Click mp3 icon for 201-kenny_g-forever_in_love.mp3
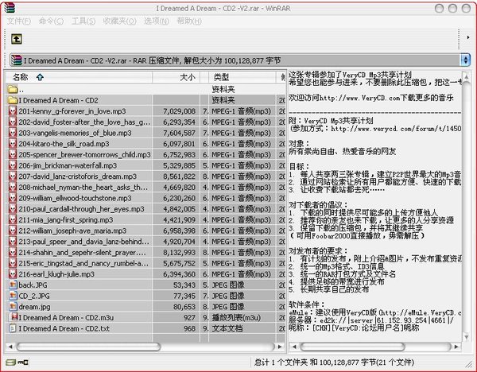This screenshot has width=477, height=372. [13, 110]
